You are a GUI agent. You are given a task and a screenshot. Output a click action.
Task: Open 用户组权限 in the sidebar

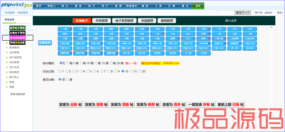coord(16,57)
